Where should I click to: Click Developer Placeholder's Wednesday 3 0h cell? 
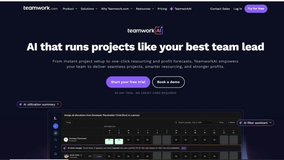coord(128,140)
